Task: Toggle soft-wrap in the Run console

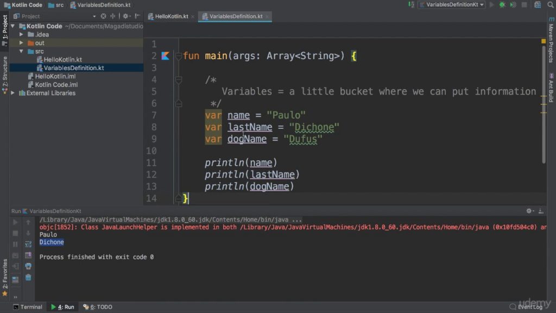Action: tap(28, 244)
